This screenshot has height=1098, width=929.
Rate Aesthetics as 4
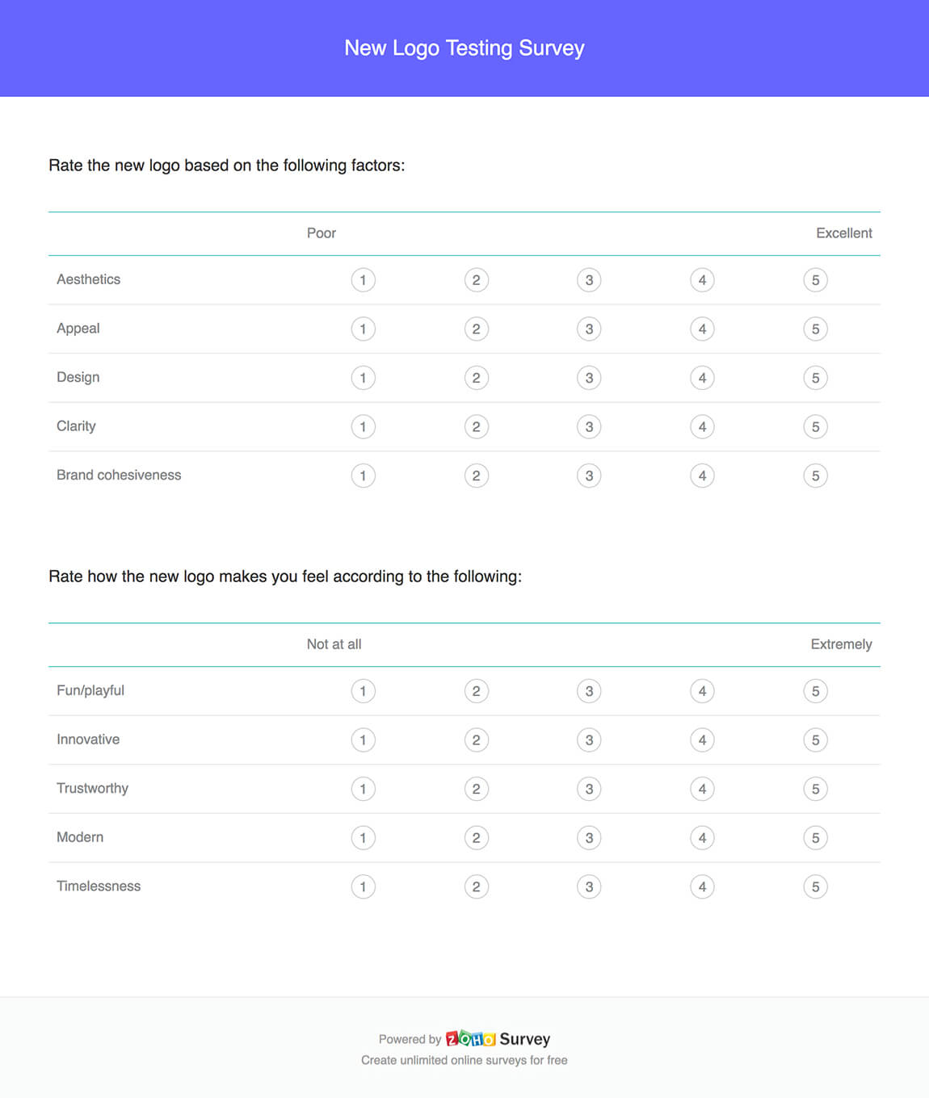(x=702, y=280)
